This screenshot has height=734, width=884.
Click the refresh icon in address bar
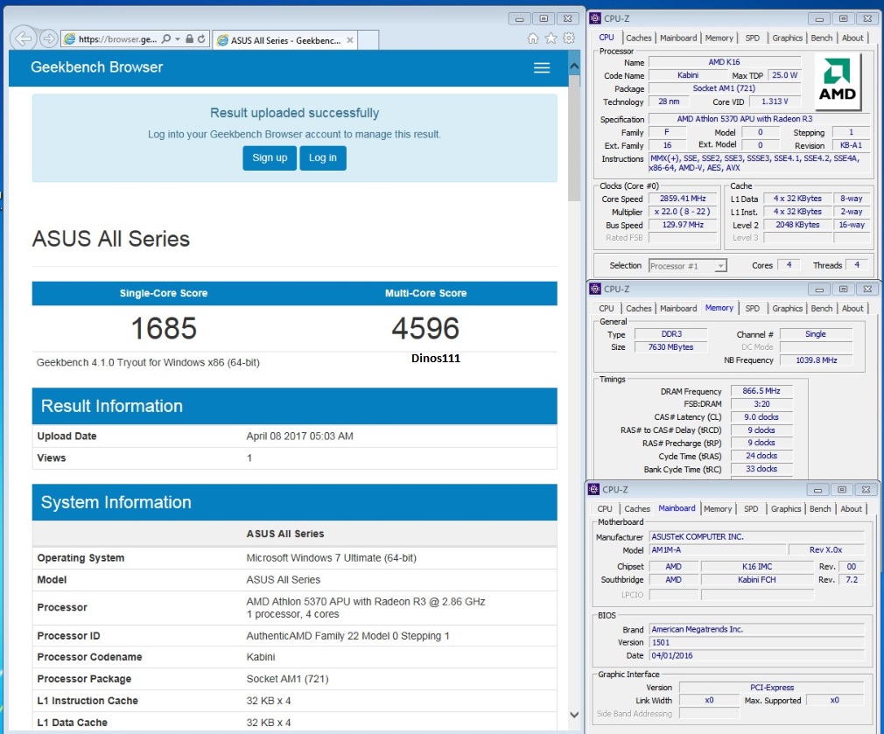(x=201, y=38)
